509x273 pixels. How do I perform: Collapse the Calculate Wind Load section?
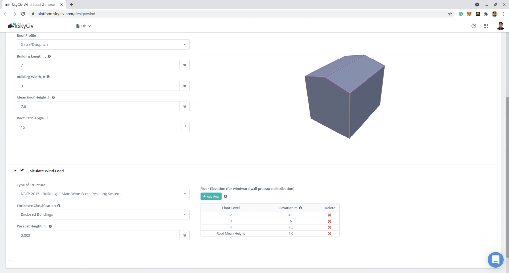15,171
